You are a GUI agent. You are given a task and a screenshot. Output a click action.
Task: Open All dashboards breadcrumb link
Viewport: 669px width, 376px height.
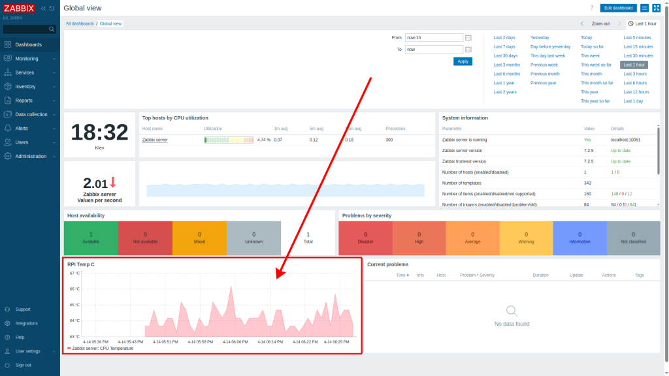pyautogui.click(x=80, y=24)
